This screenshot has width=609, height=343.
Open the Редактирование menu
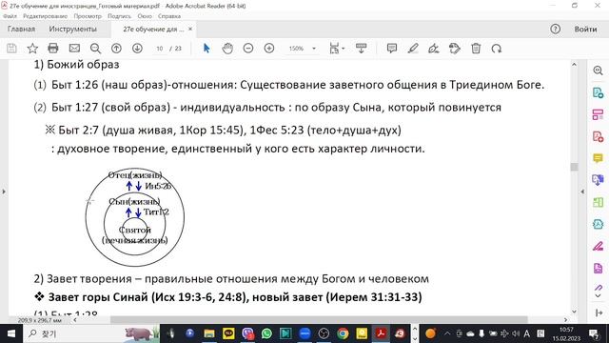(x=45, y=16)
